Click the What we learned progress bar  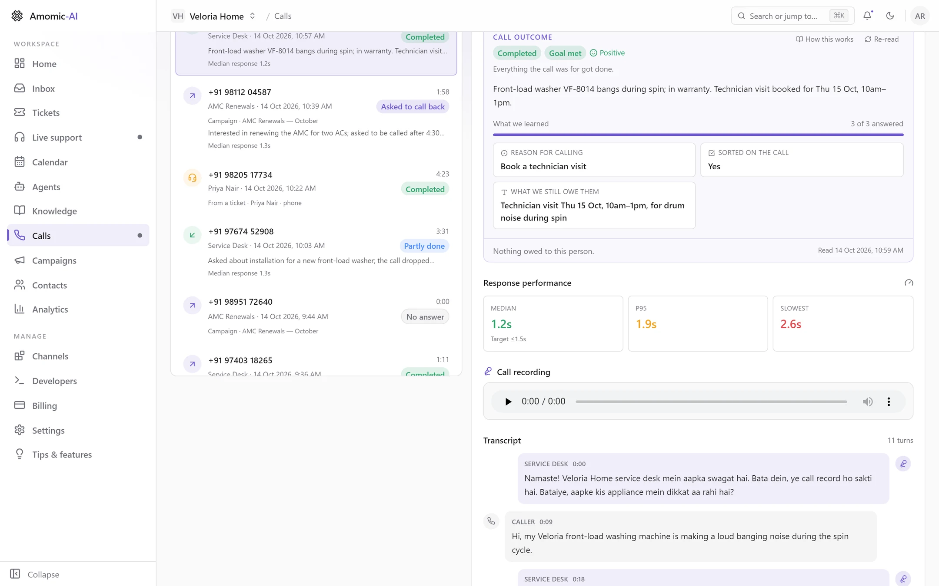698,135
